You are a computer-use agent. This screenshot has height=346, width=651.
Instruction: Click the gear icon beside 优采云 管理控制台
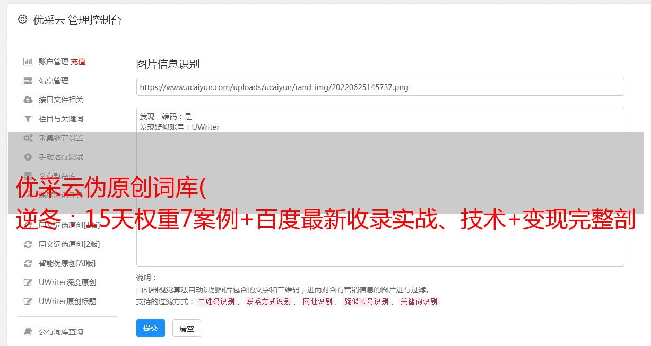[22, 20]
